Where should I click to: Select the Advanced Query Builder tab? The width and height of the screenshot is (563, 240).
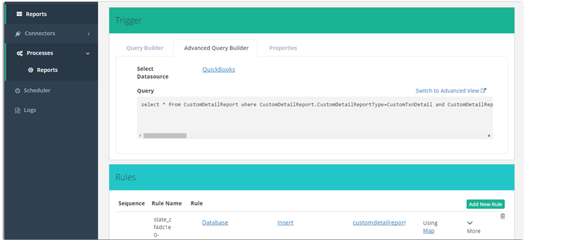click(x=216, y=48)
